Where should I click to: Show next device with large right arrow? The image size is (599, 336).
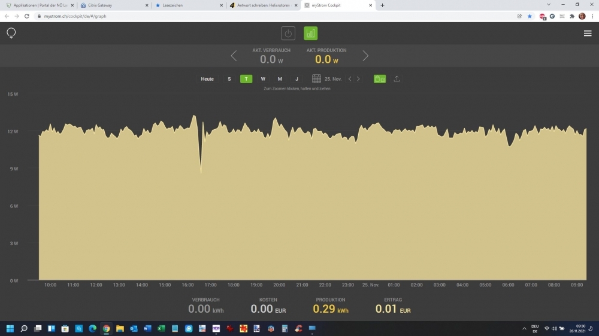[x=365, y=56]
